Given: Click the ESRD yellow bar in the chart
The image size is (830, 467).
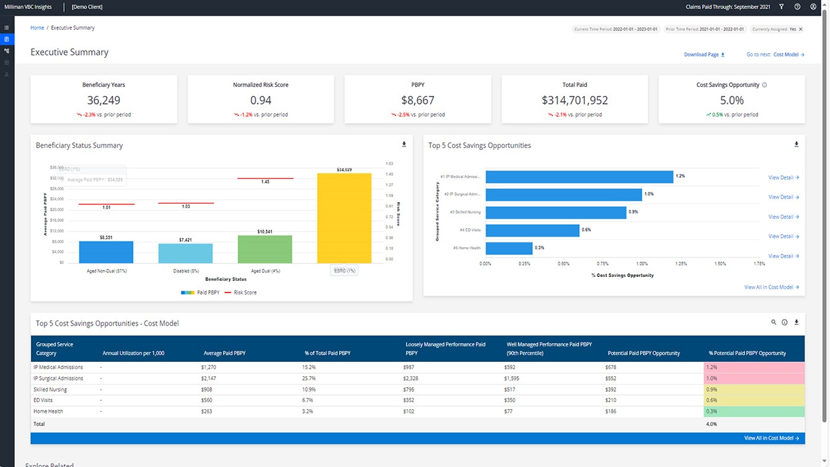Looking at the screenshot, I should click(x=344, y=218).
